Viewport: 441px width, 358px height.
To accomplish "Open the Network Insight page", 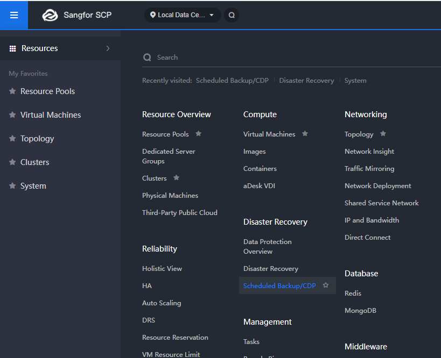I will tap(369, 151).
